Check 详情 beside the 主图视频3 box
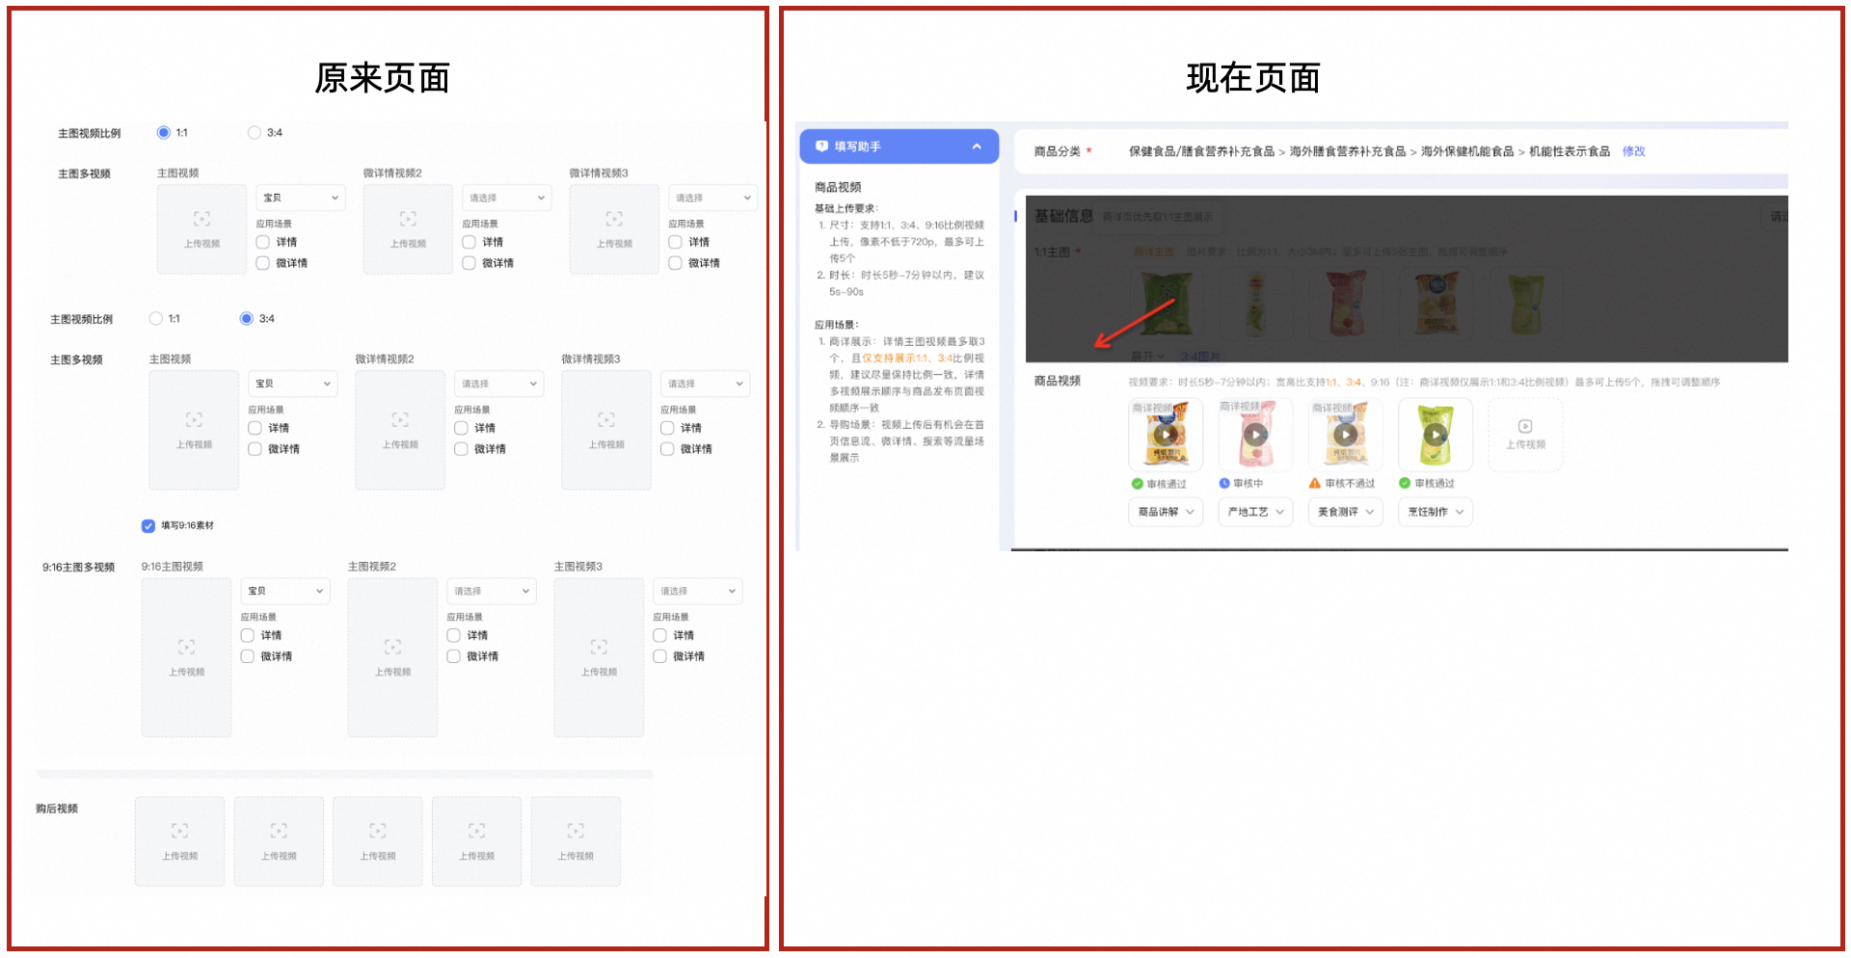 tap(660, 636)
